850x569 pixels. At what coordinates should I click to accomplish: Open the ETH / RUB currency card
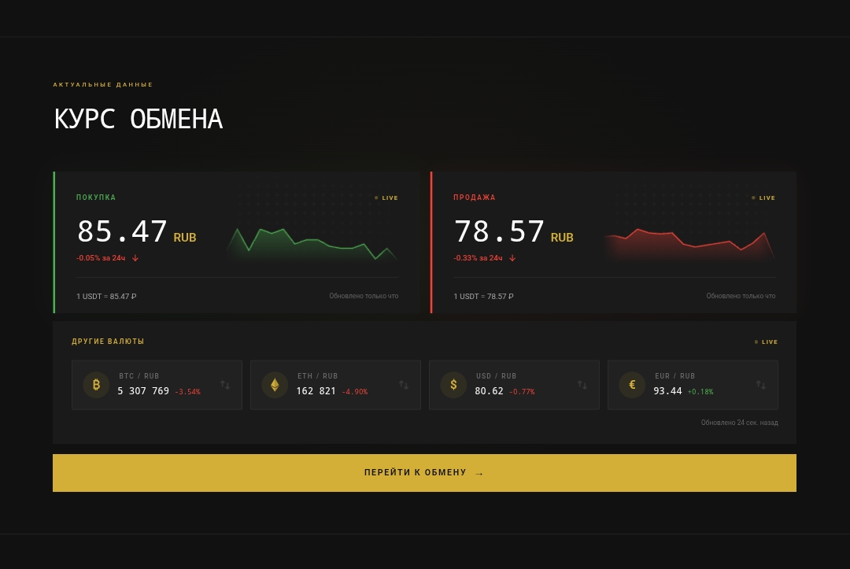(335, 385)
